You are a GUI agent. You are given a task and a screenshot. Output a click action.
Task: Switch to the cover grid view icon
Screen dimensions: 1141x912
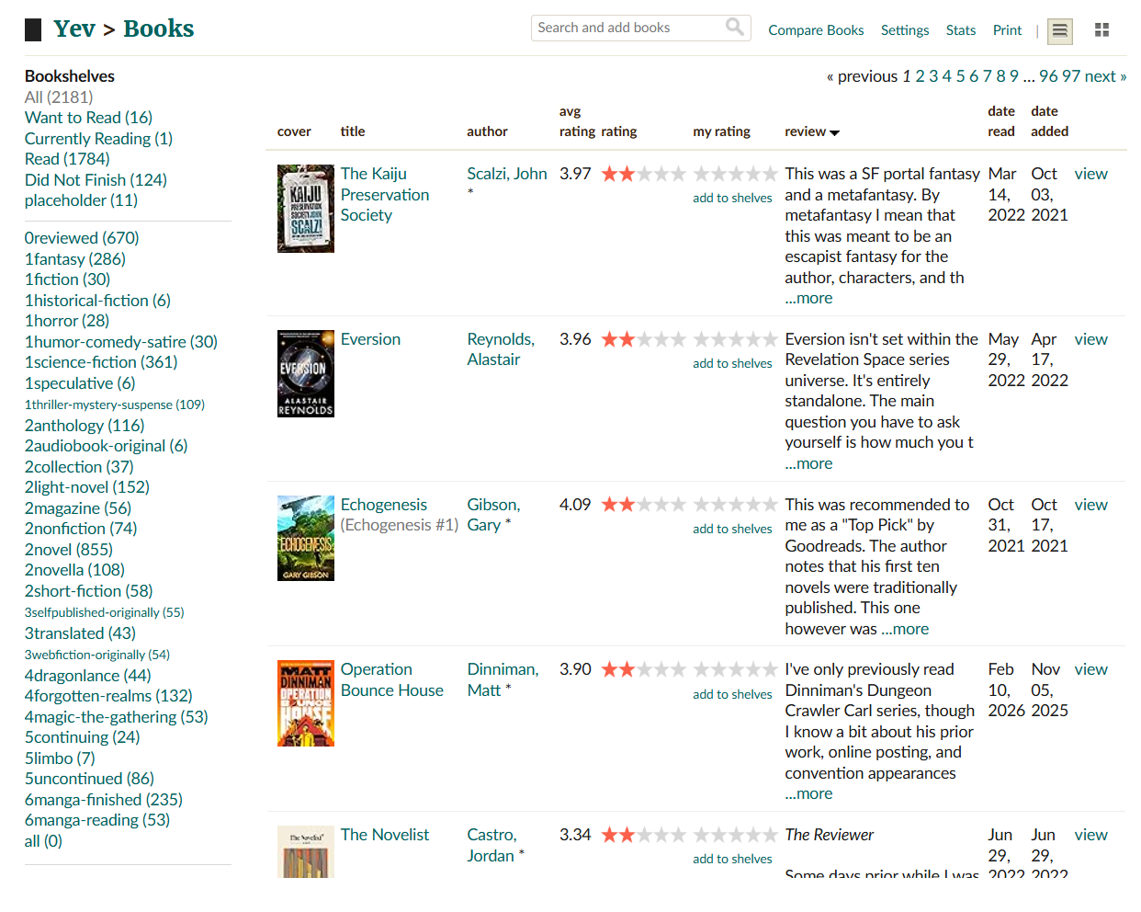point(1101,30)
